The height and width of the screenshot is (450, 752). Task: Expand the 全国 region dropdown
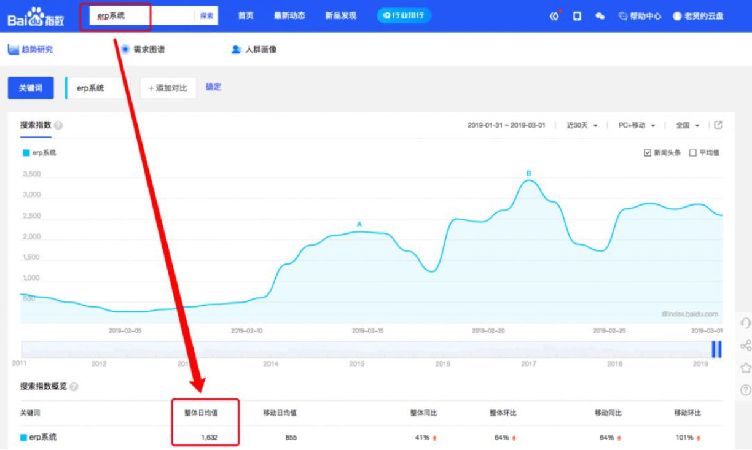688,125
